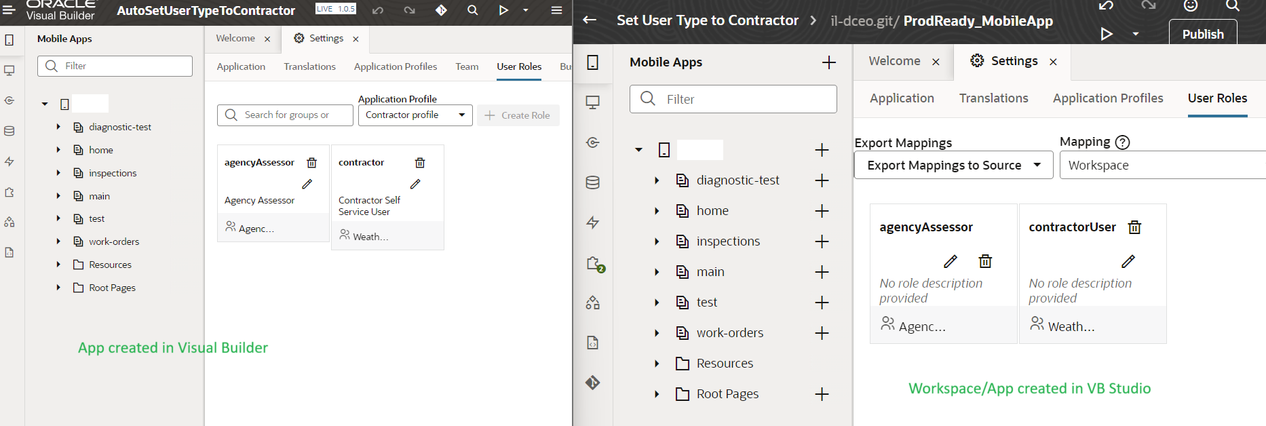1266x426 pixels.
Task: Open the Business Objects database icon in the Visual Builder sidebar
Action: pos(9,131)
